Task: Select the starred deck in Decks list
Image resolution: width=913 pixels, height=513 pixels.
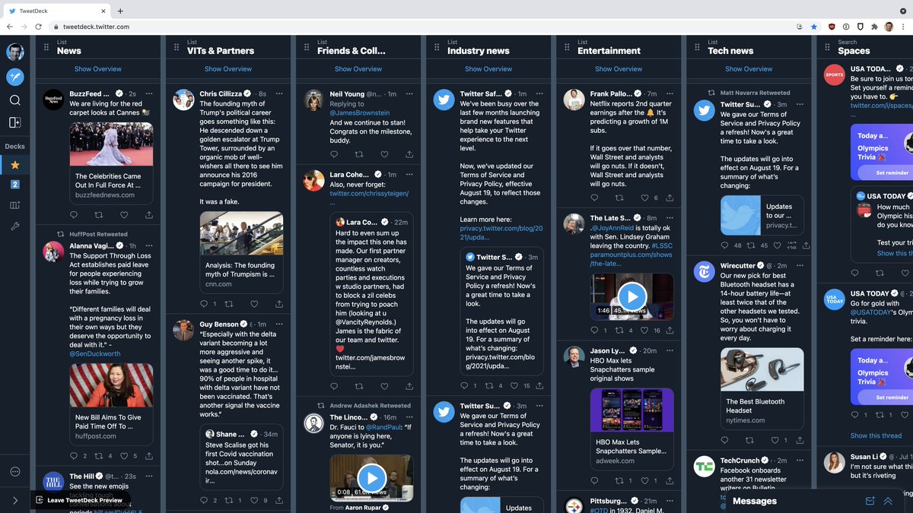Action: (x=15, y=165)
